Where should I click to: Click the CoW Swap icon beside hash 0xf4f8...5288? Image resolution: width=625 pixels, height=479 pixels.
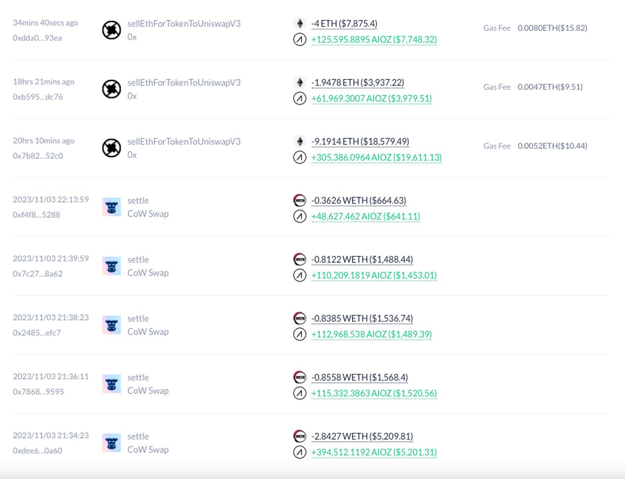point(112,207)
